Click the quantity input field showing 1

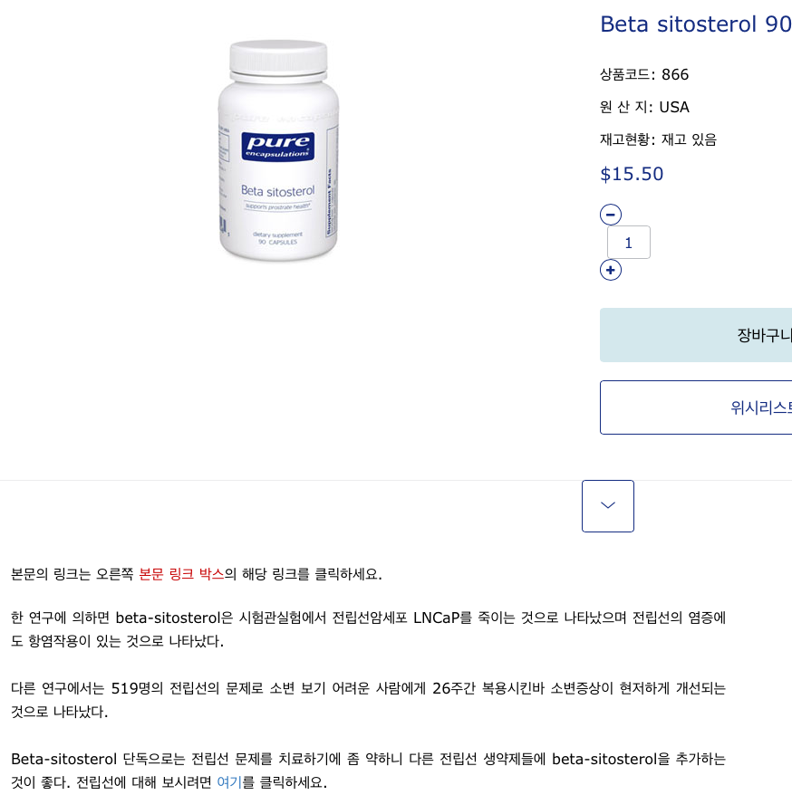[629, 243]
